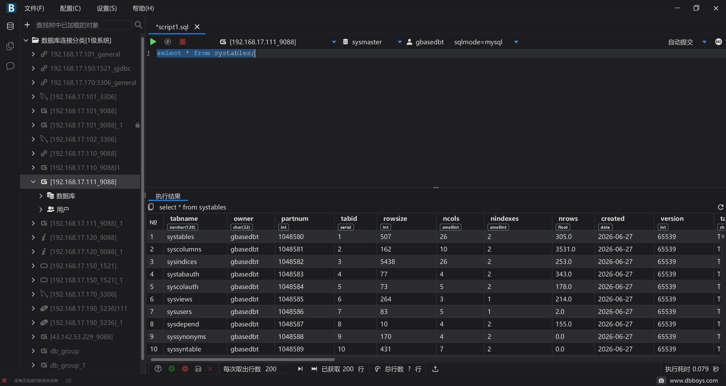Click the editor/result splitter handle

point(436,188)
